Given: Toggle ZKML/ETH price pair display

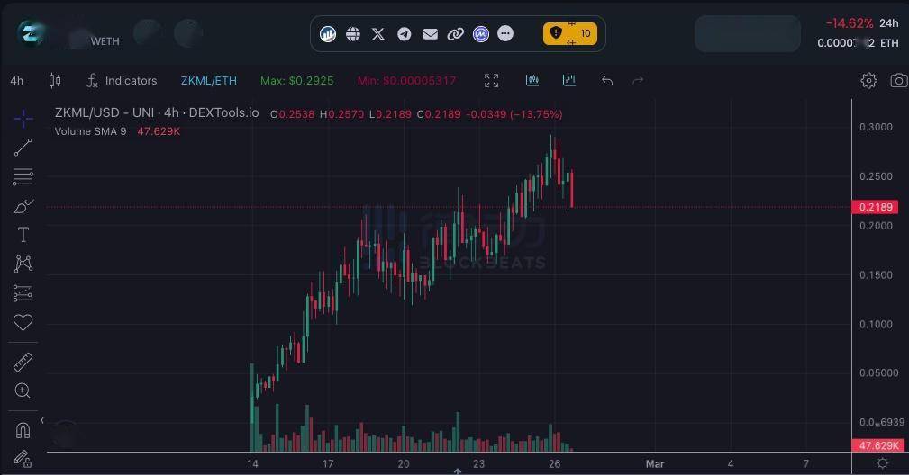Looking at the screenshot, I should (x=209, y=81).
